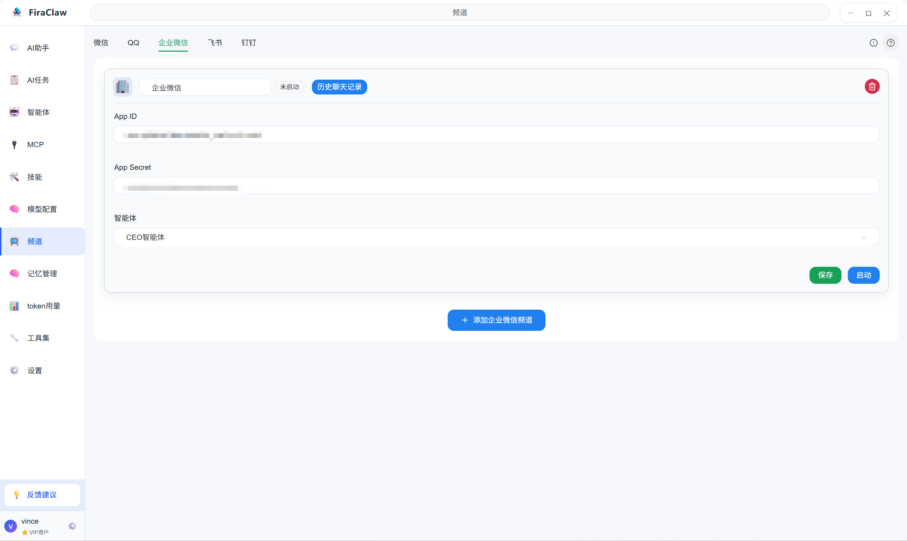This screenshot has height=541, width=907.
Task: Go to token用量 menu item
Action: pyautogui.click(x=43, y=306)
